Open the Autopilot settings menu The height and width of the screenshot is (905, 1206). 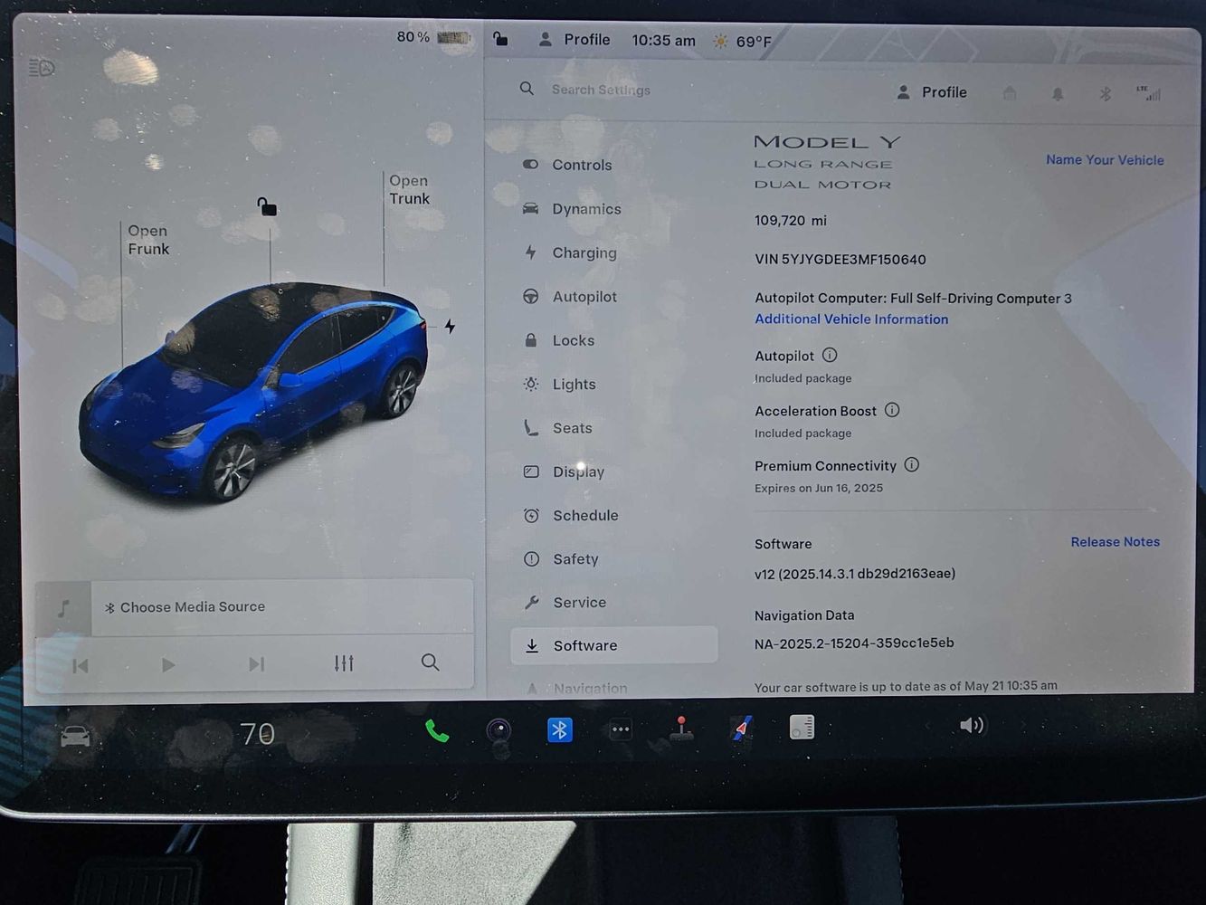pyautogui.click(x=570, y=297)
